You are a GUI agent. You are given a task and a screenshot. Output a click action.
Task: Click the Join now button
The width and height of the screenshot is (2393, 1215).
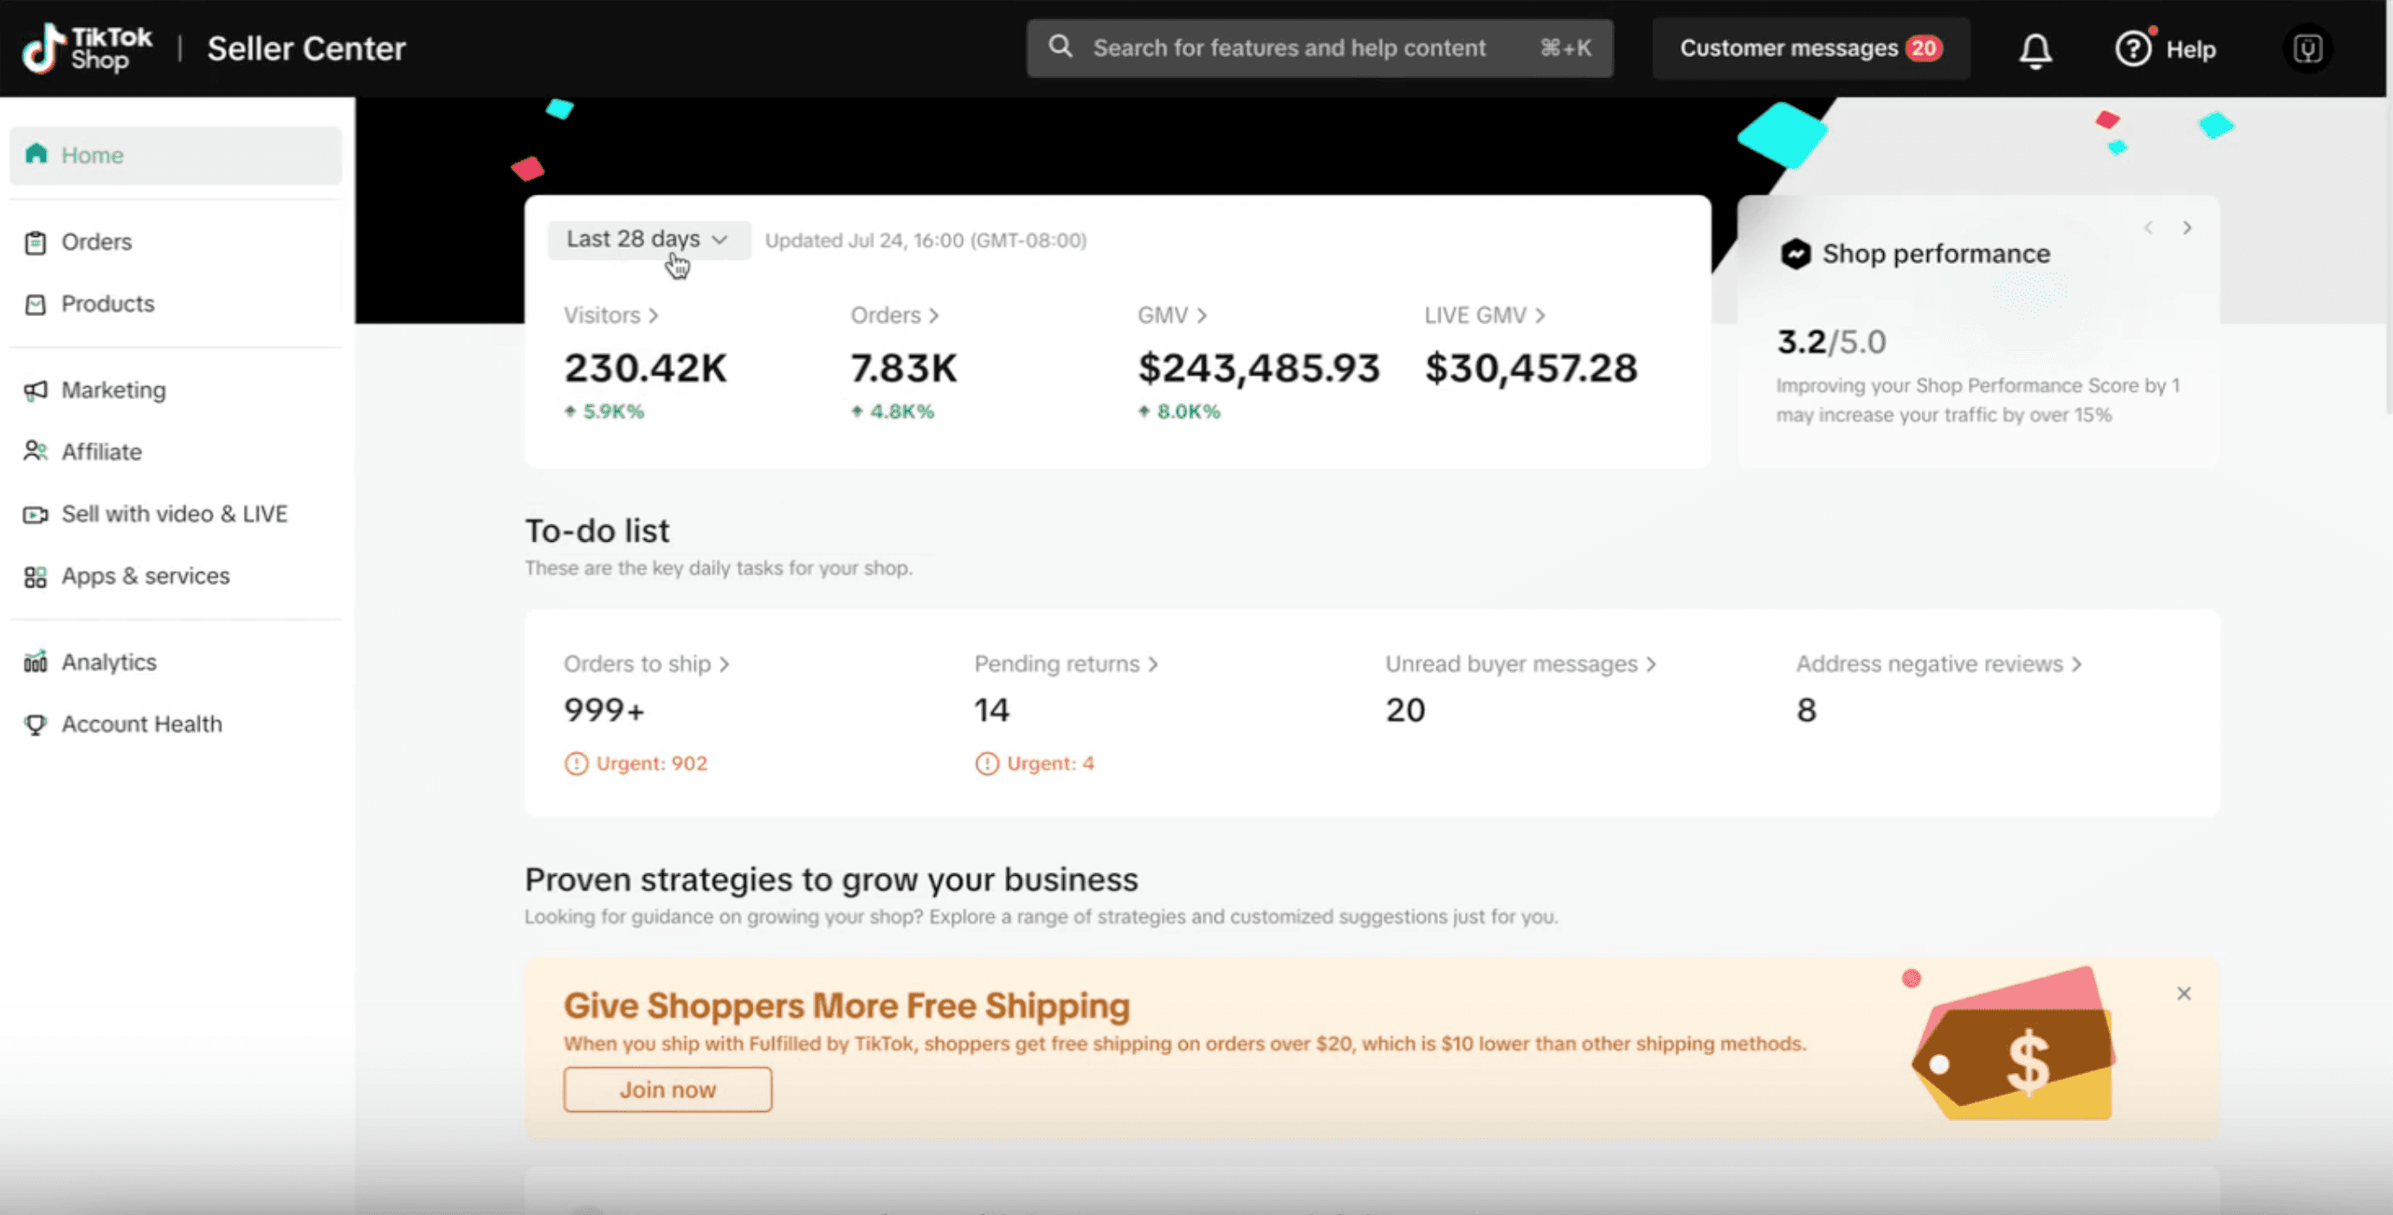coord(667,1090)
